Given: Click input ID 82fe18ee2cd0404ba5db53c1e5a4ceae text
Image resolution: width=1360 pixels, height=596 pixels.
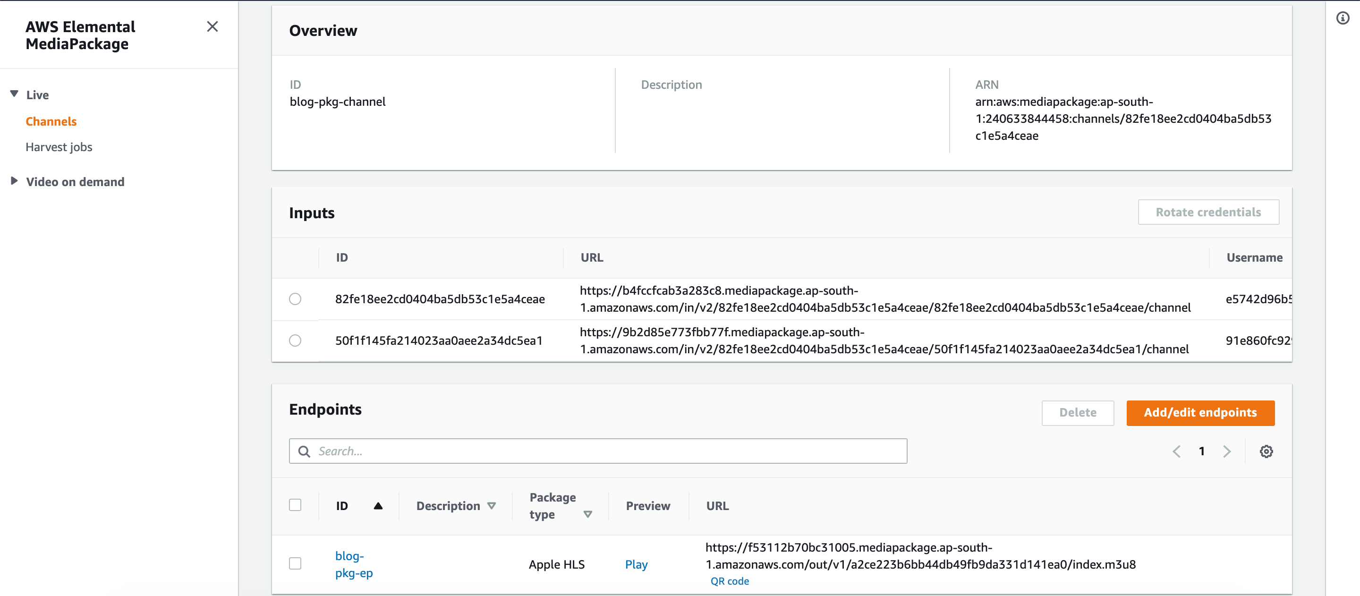Looking at the screenshot, I should coord(440,299).
